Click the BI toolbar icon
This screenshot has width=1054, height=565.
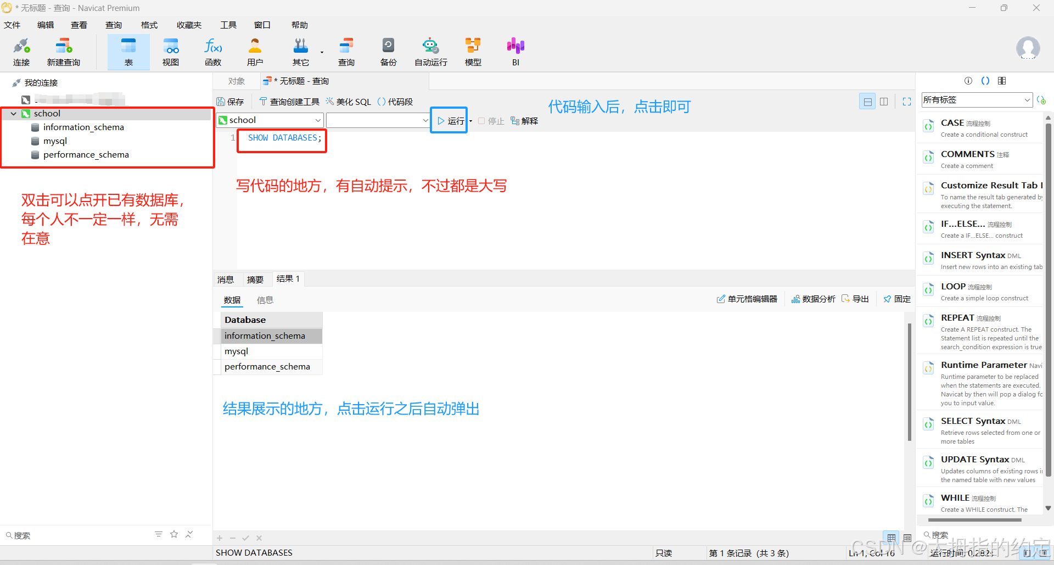tap(515, 52)
